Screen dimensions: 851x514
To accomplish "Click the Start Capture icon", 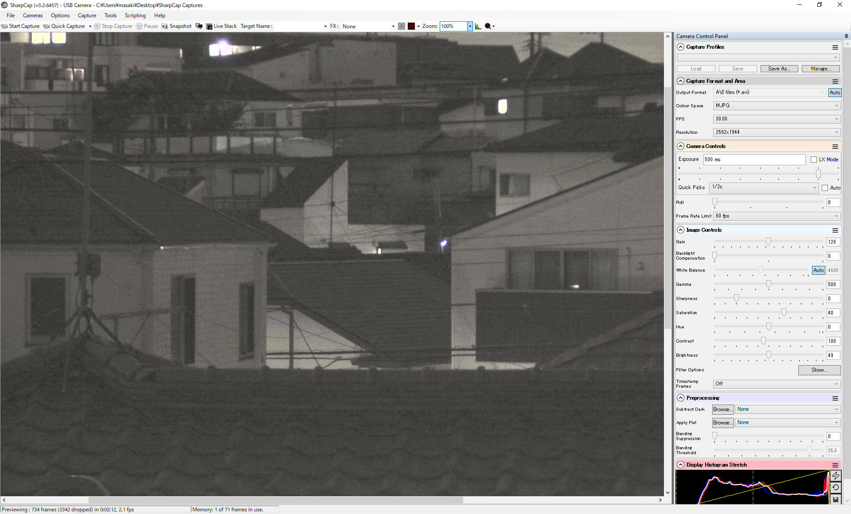I will [4, 26].
